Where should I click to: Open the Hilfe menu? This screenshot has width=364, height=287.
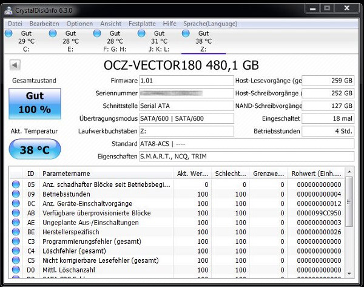click(169, 24)
